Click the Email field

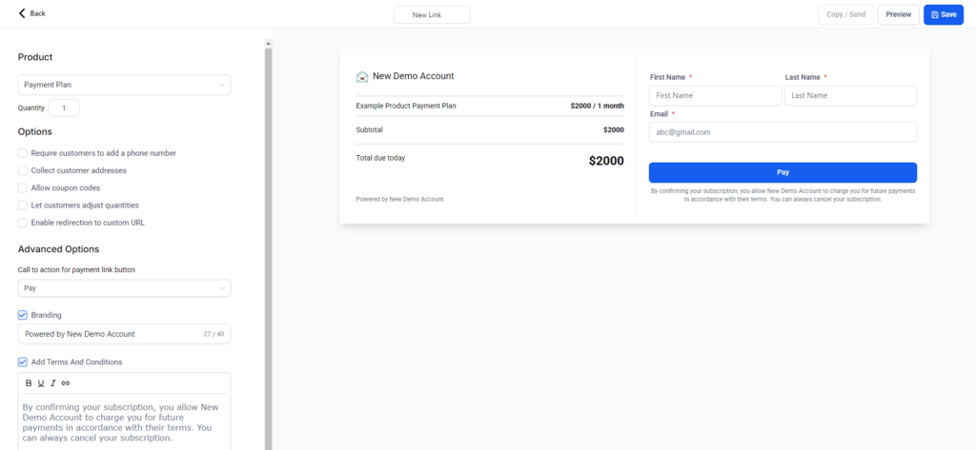783,132
